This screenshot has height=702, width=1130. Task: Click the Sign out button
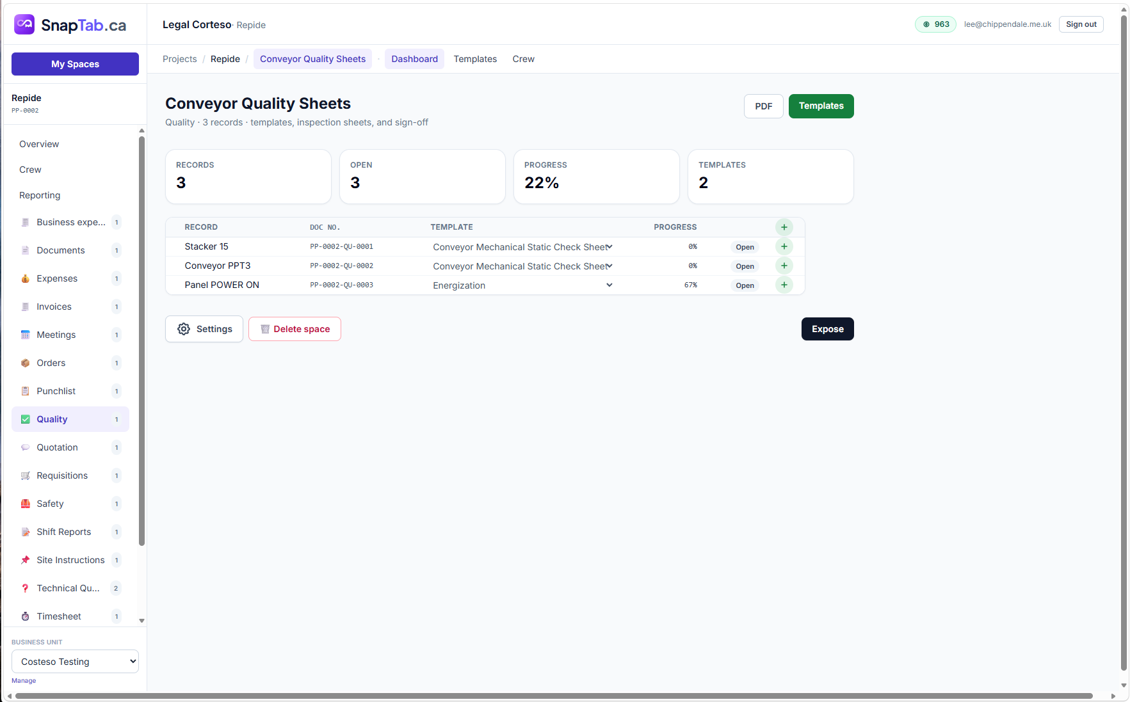[1081, 24]
